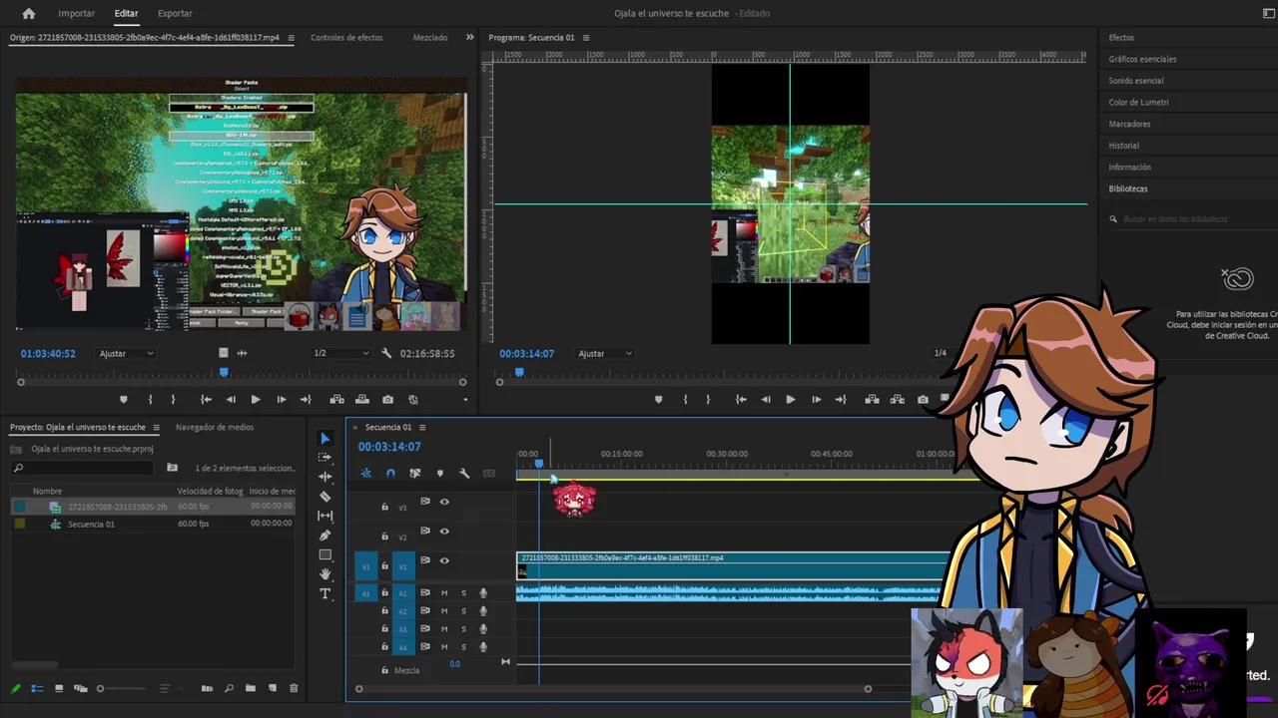Hide track V1 with its eye icon
This screenshot has width=1278, height=718.
coord(444,560)
